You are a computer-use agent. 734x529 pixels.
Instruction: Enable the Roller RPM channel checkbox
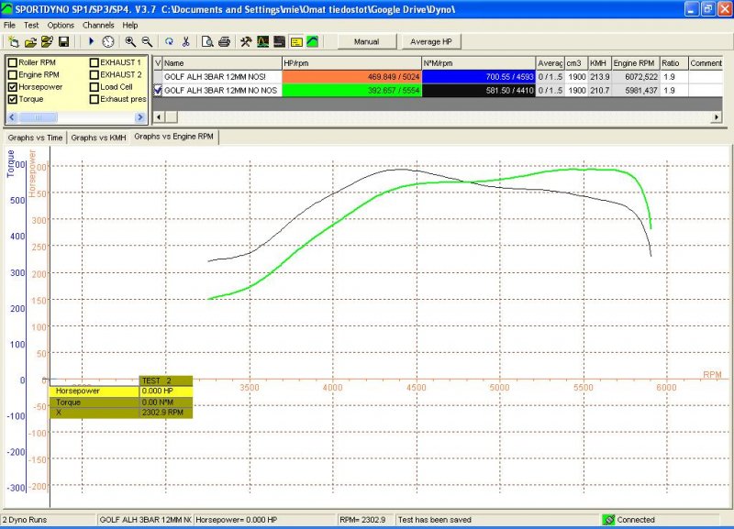(12, 62)
